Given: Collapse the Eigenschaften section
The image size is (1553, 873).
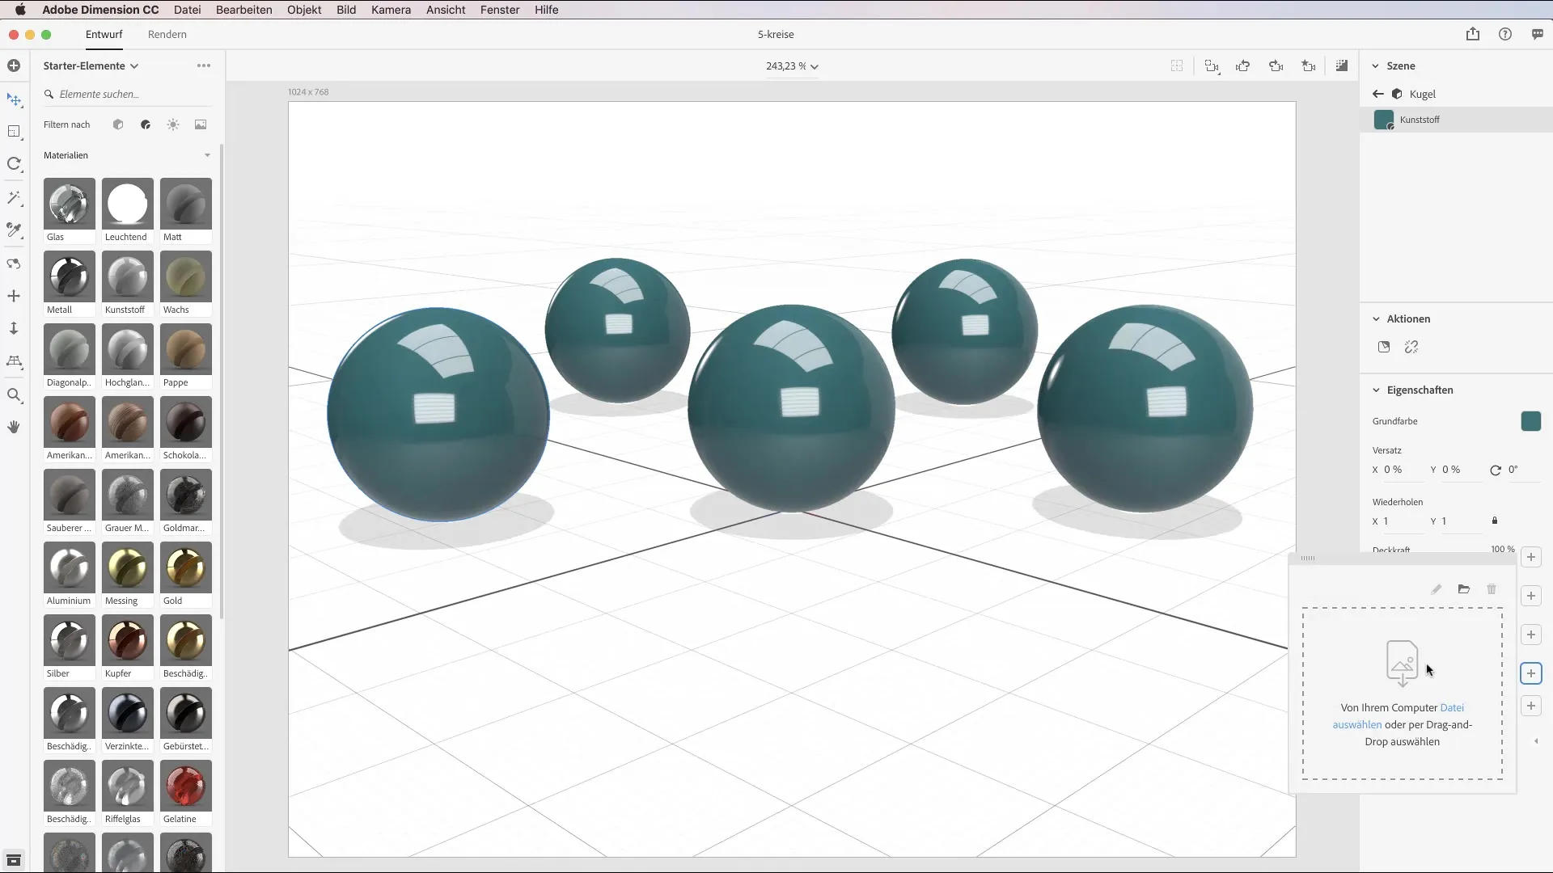Looking at the screenshot, I should click(x=1376, y=390).
